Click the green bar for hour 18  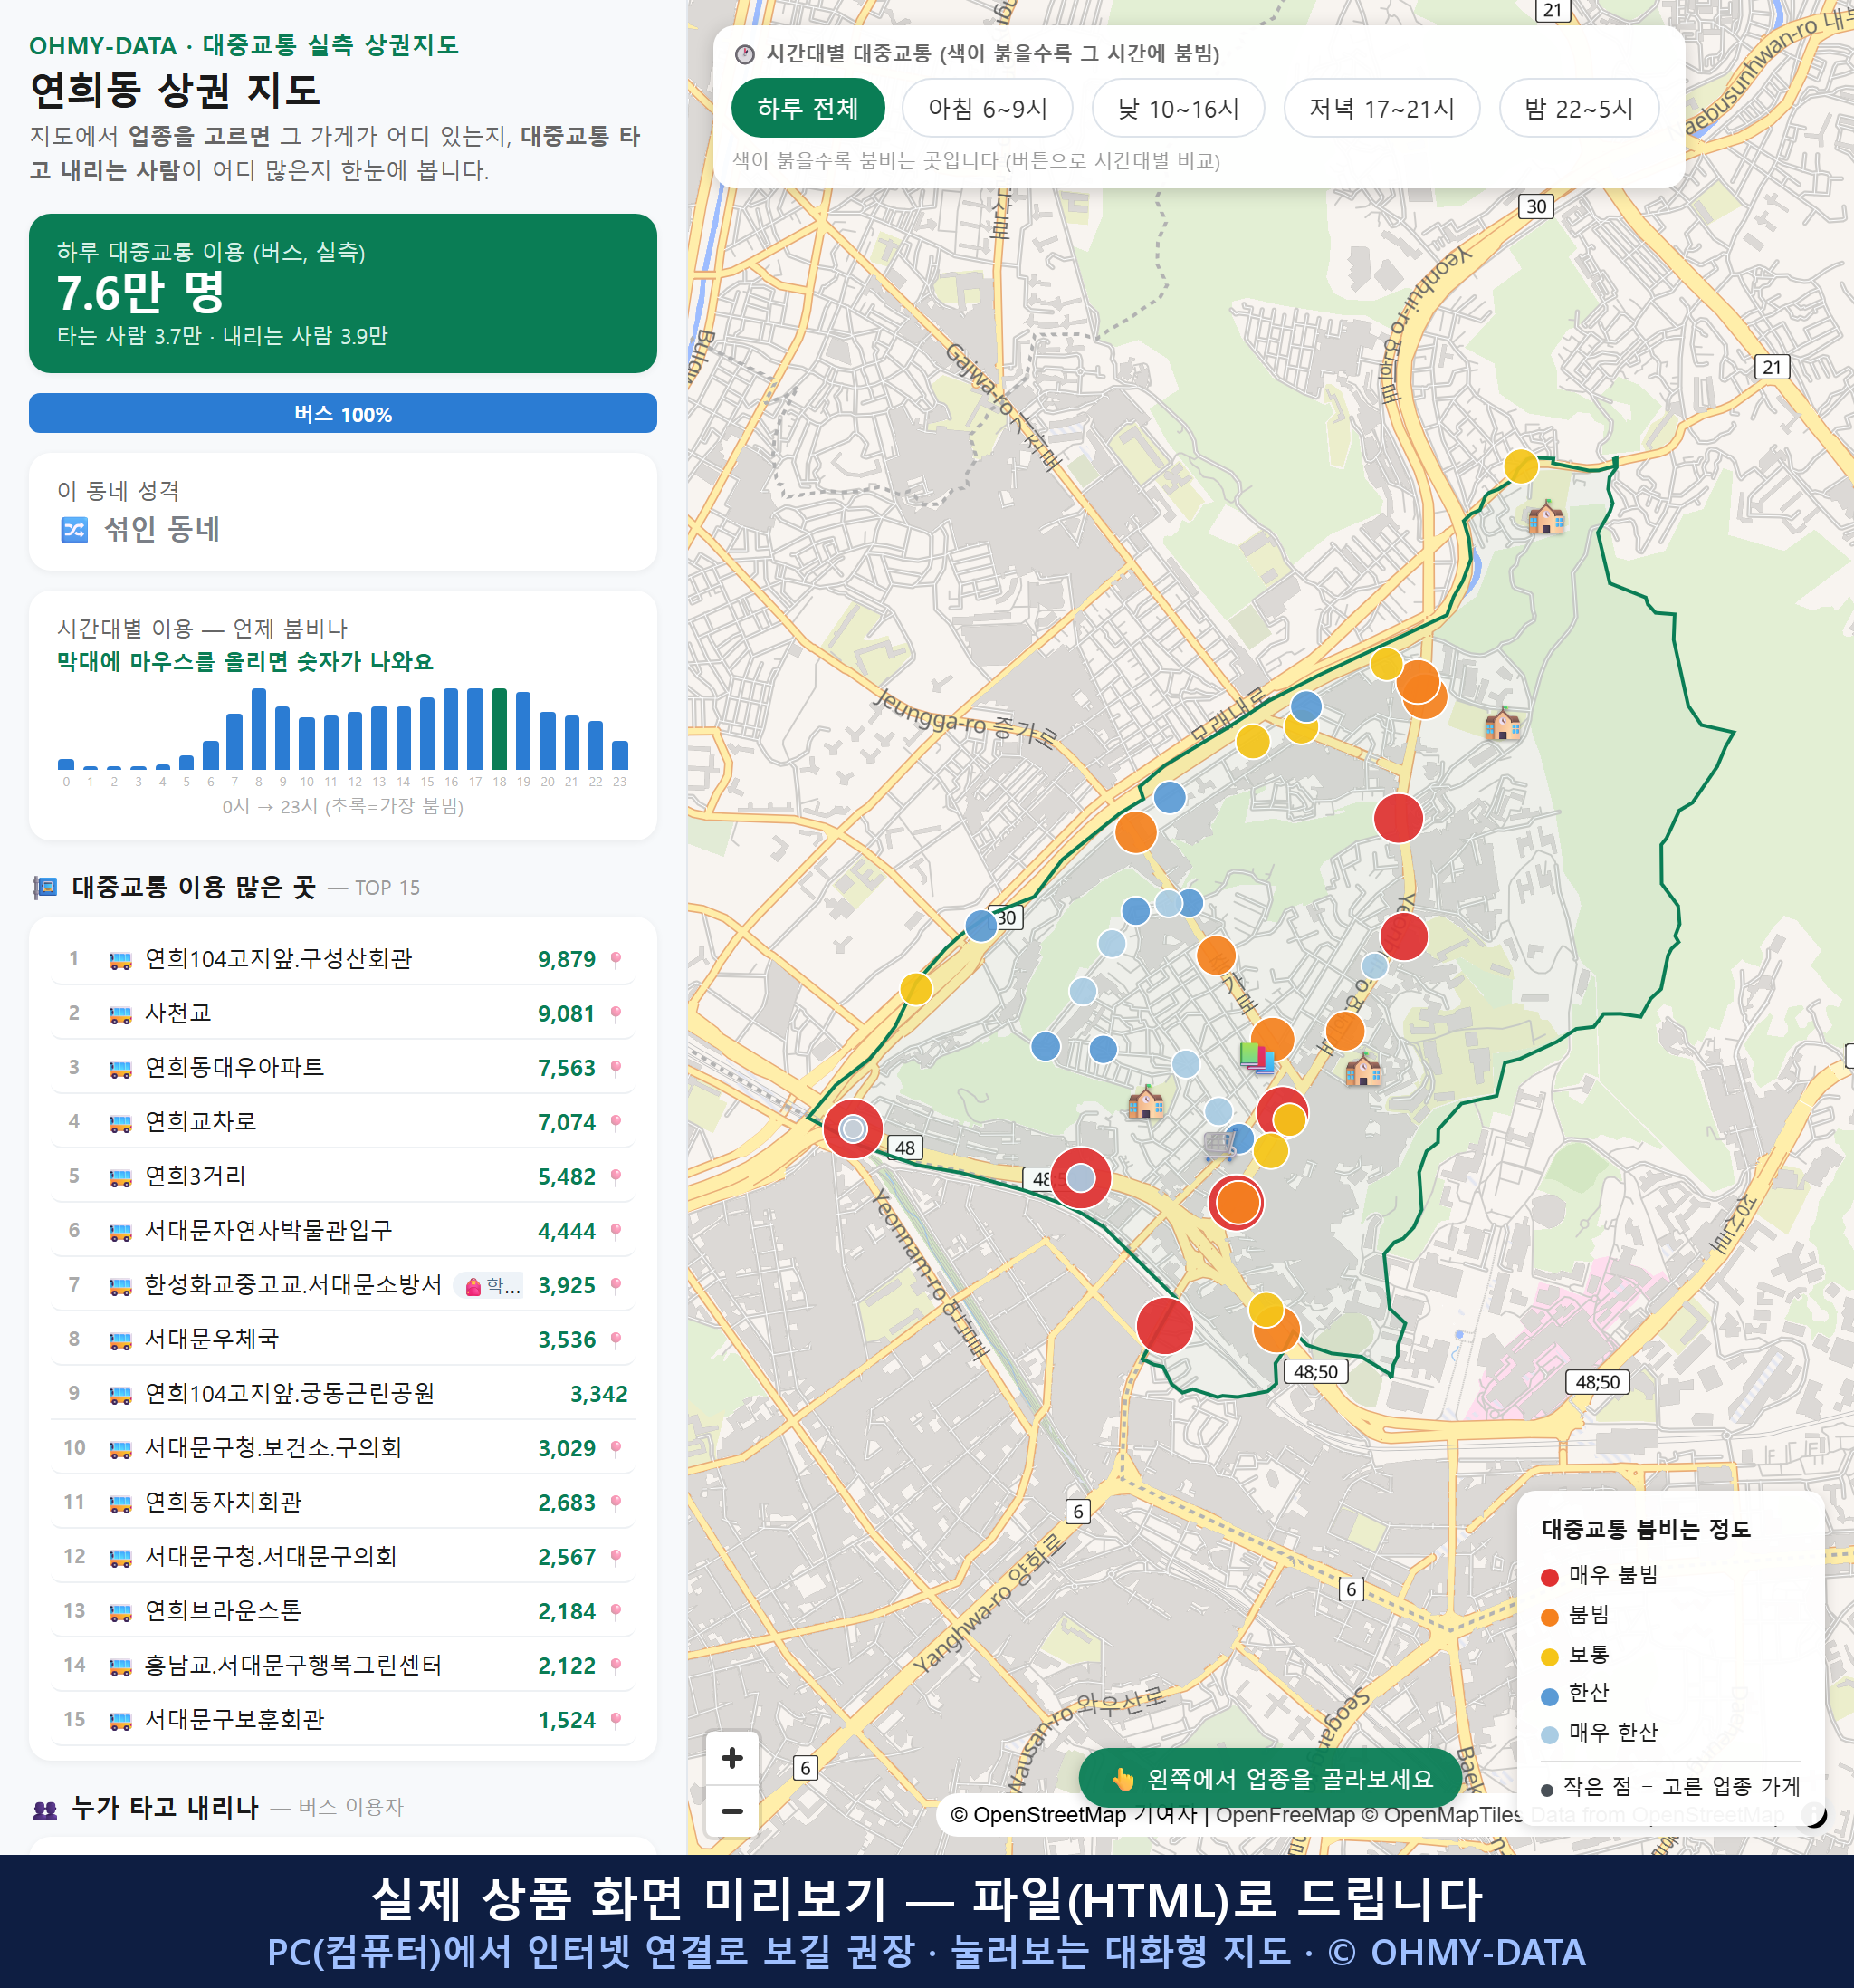(499, 729)
